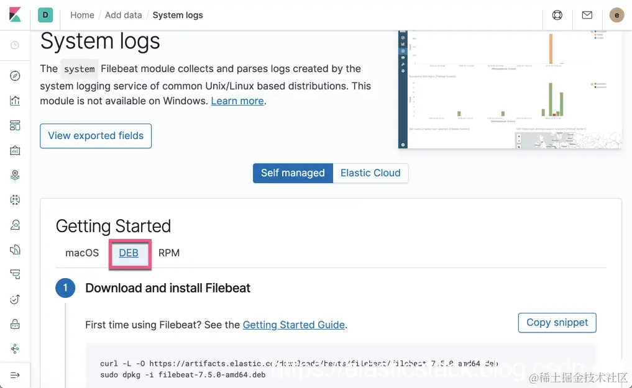Open the Canvas app in the sidebar
Screen dimensions: 632x388
15,150
